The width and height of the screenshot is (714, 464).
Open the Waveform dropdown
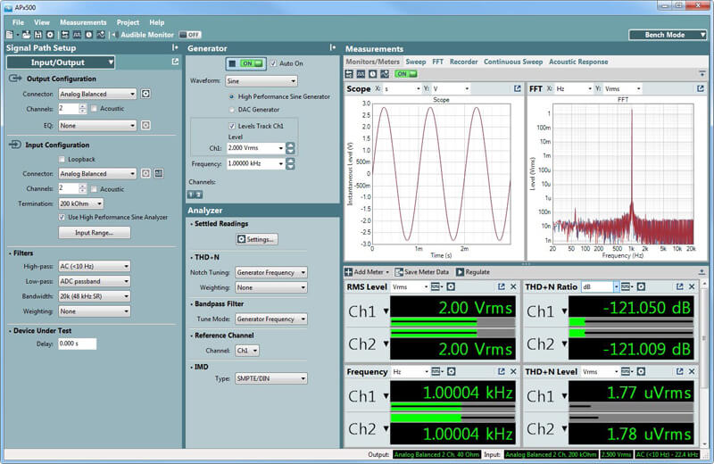pyautogui.click(x=262, y=80)
